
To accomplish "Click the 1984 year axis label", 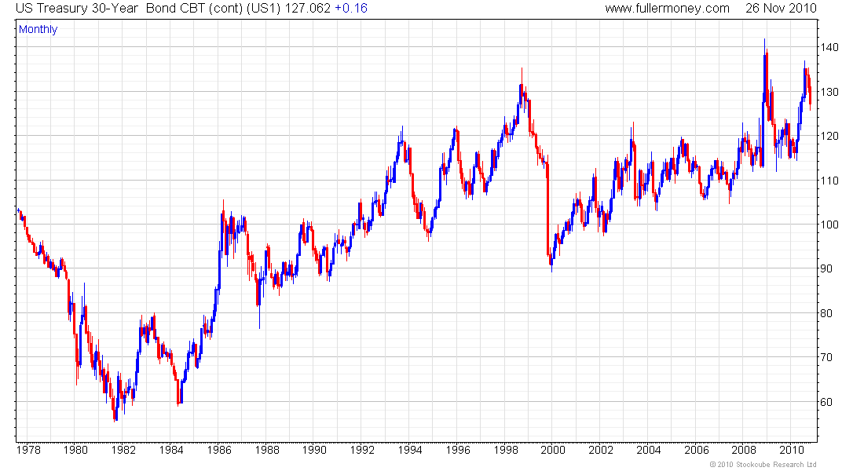I will [x=171, y=450].
